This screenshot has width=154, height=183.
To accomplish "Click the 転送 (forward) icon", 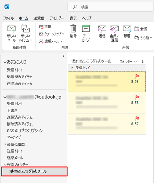I will (127, 29).
